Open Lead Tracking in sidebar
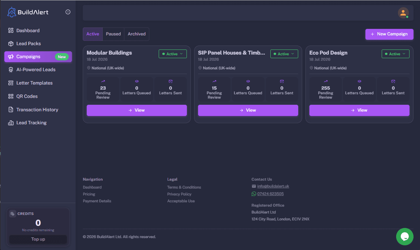The width and height of the screenshot is (420, 250). [x=38, y=123]
